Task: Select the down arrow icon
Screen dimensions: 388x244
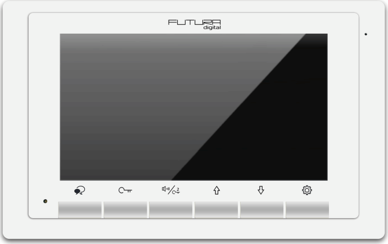Action: [x=261, y=190]
